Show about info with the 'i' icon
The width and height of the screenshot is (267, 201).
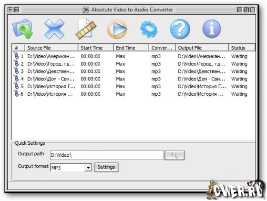[x=212, y=29]
